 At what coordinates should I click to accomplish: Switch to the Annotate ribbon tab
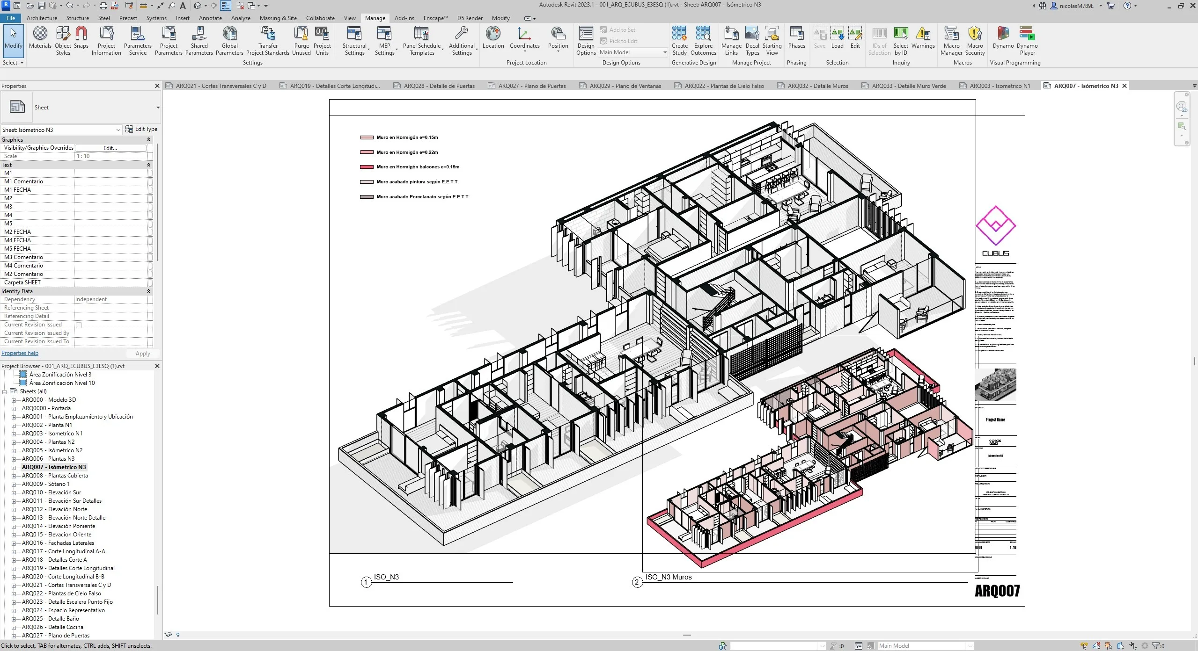pyautogui.click(x=210, y=18)
